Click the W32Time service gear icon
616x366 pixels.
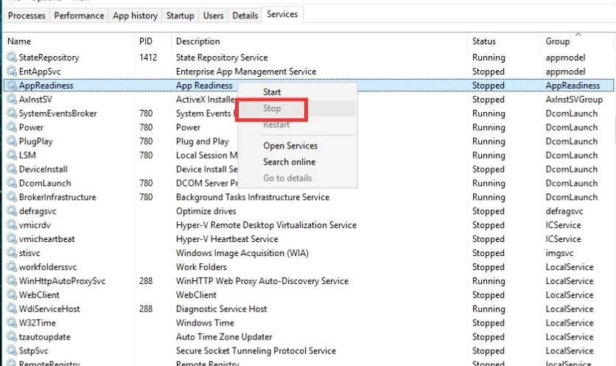pyautogui.click(x=12, y=322)
